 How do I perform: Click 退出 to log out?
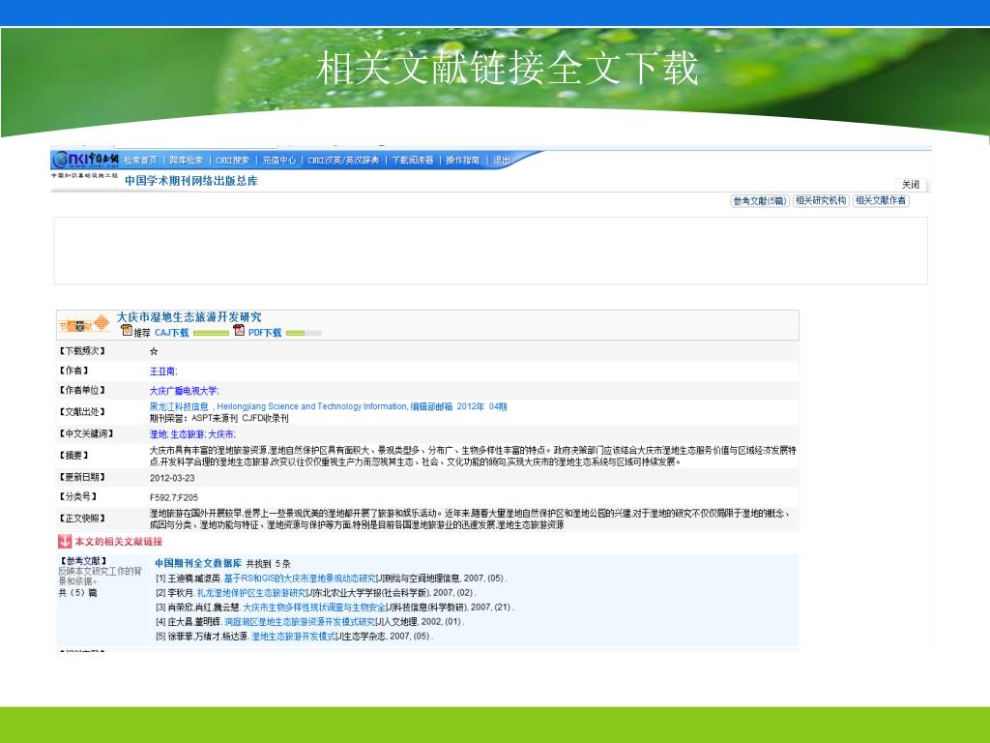[x=502, y=161]
